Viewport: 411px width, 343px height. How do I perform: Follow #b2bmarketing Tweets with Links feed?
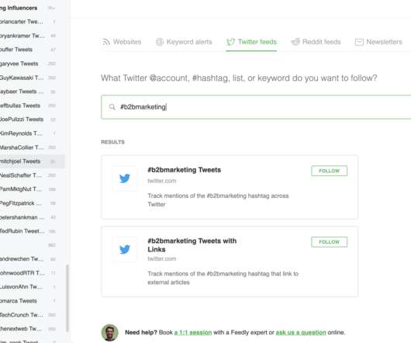[330, 242]
